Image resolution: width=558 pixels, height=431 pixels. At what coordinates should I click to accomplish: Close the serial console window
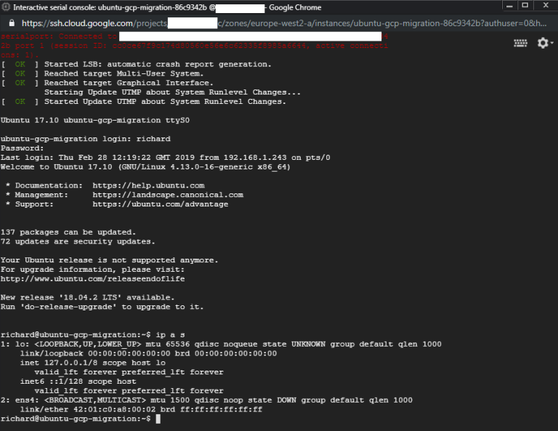[x=546, y=5]
